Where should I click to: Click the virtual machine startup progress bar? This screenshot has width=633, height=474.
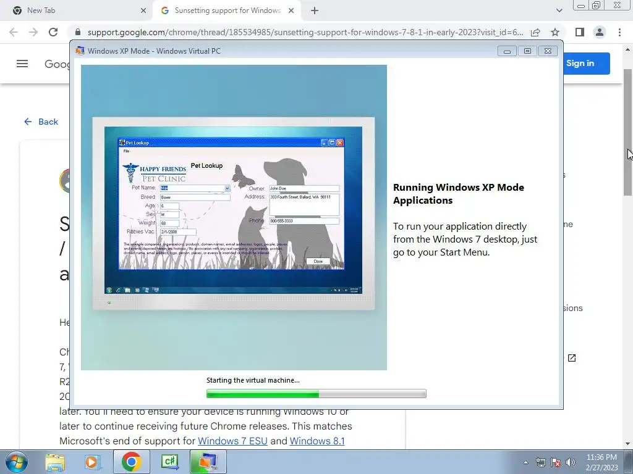point(316,393)
